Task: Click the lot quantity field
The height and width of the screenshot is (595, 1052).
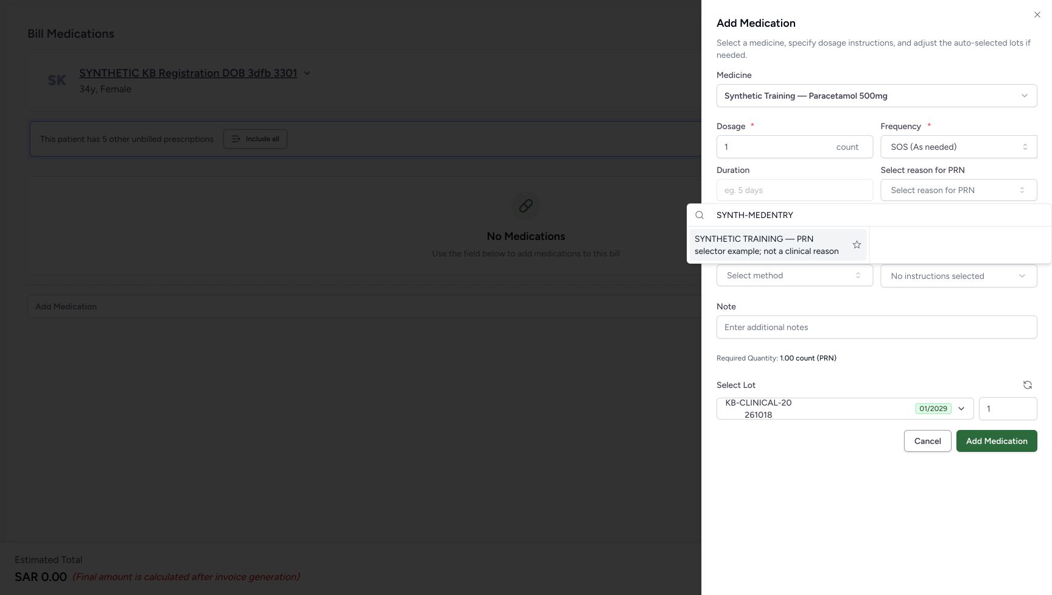Action: [x=1008, y=409]
